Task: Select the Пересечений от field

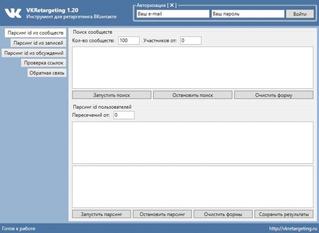Action: point(124,115)
